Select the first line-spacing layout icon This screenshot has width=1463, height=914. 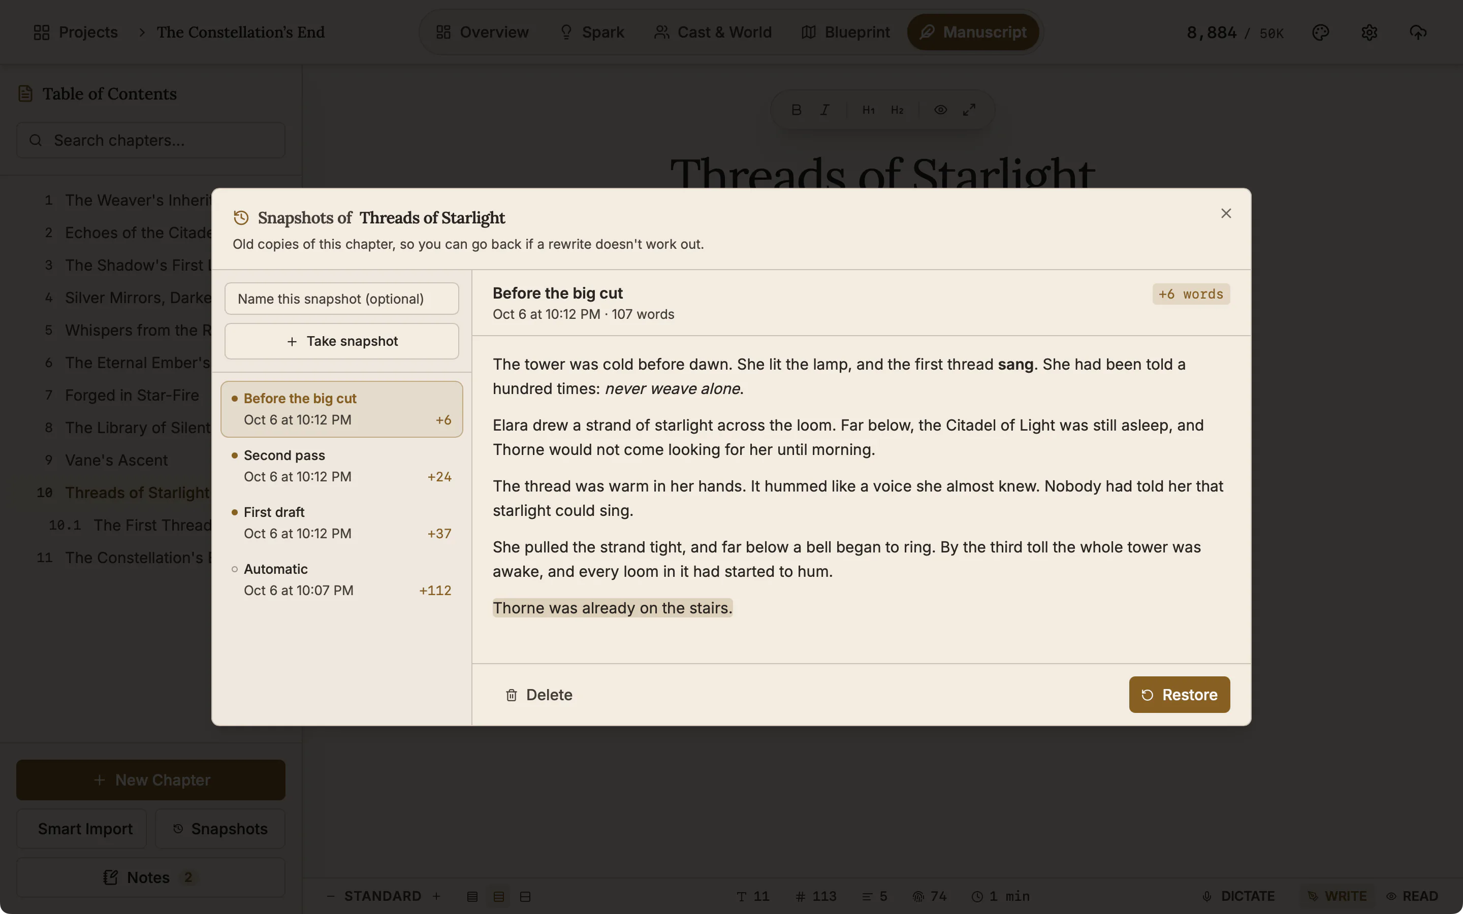pos(472,896)
